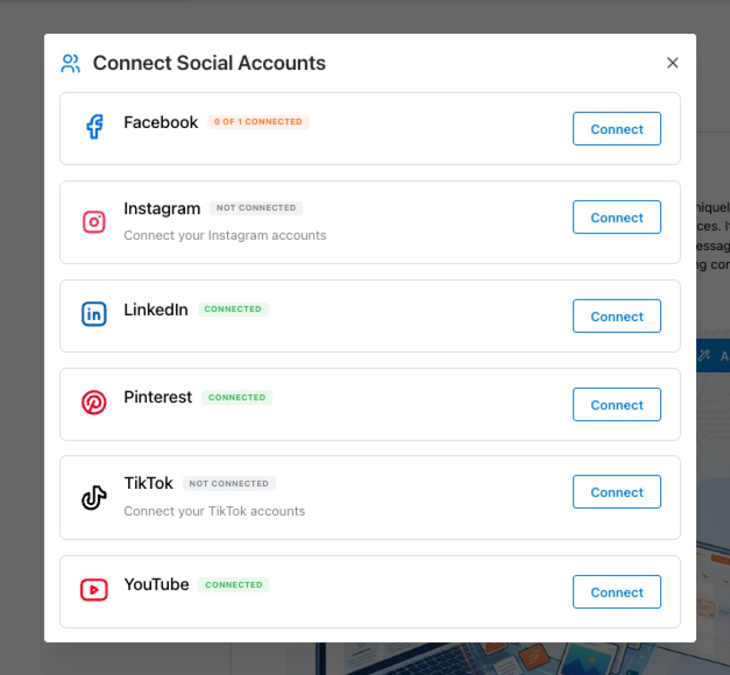Select the TikTok icon
This screenshot has height=675, width=730.
94,496
